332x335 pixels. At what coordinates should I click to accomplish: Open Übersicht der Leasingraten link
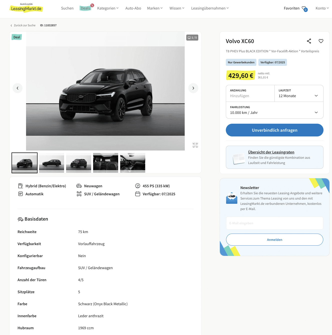(x=271, y=152)
